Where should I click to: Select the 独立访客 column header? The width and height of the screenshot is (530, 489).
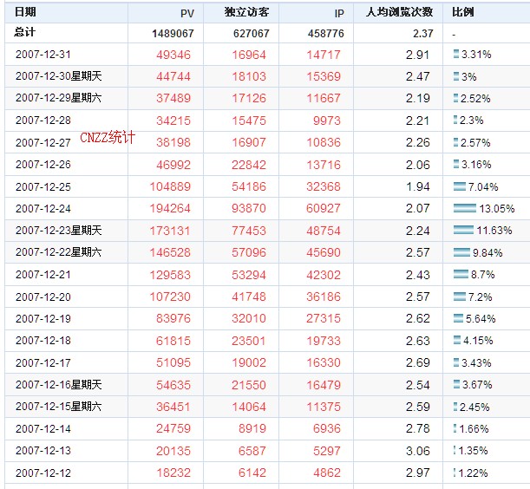246,12
